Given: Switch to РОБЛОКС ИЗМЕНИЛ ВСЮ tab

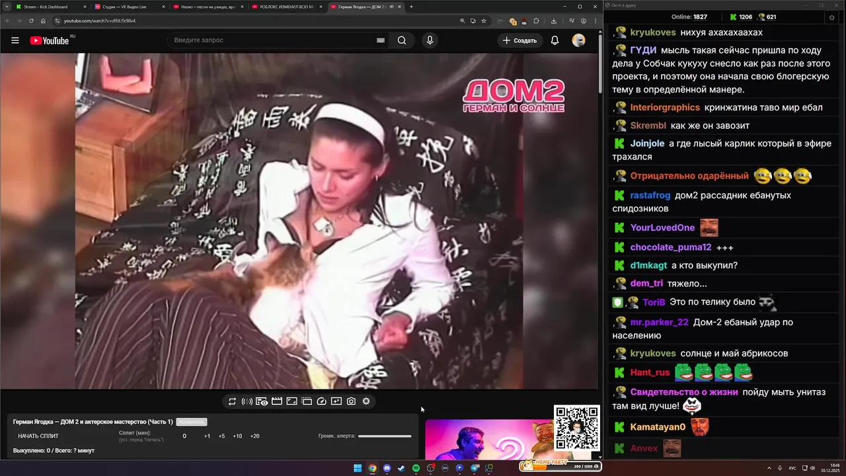Looking at the screenshot, I should coord(286,7).
